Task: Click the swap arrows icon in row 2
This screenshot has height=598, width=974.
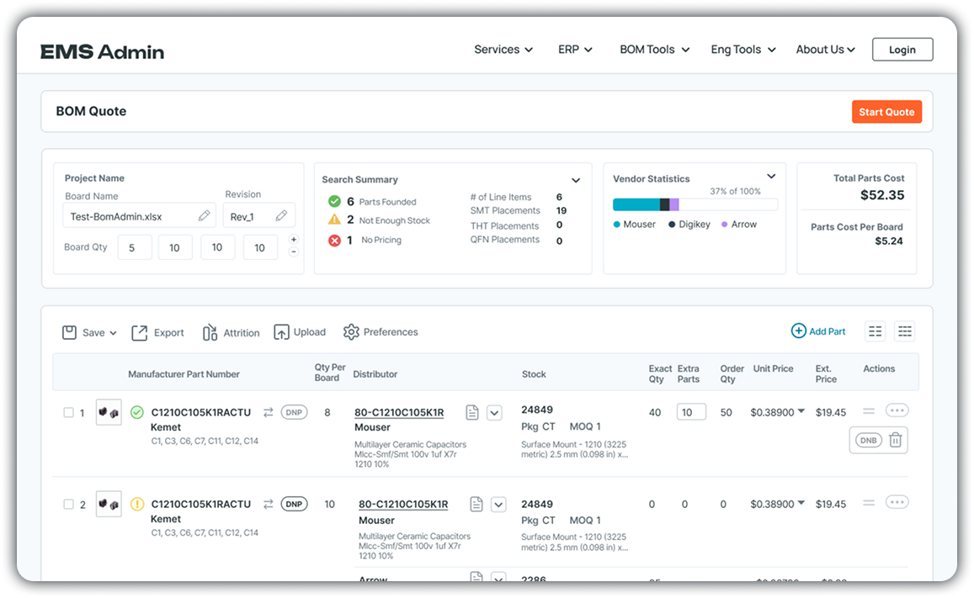Action: [269, 504]
